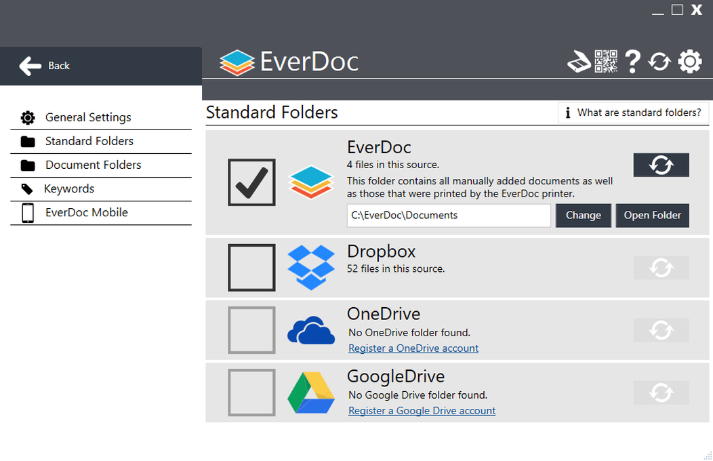The height and width of the screenshot is (461, 713).
Task: Click the C:\EverDoc\Documents path field
Action: click(x=449, y=216)
